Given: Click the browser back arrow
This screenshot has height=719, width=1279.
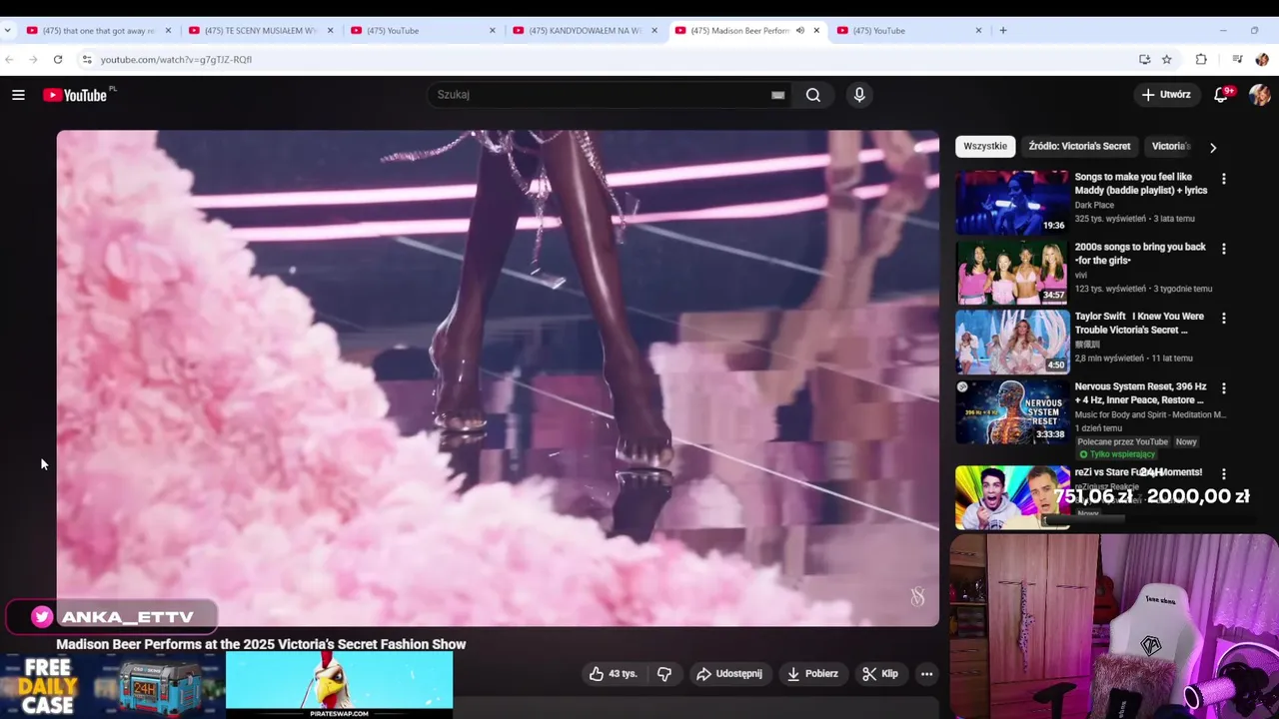Looking at the screenshot, I should (9, 60).
